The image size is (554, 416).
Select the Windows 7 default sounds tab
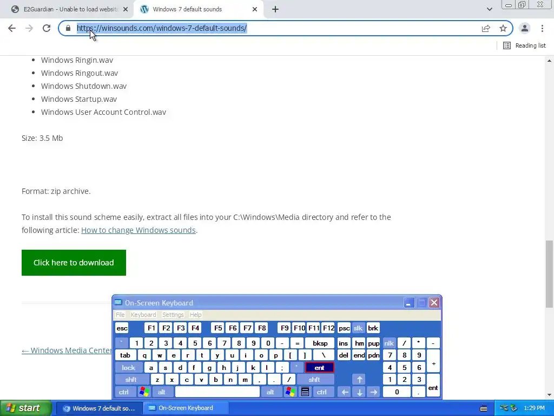coord(199,9)
